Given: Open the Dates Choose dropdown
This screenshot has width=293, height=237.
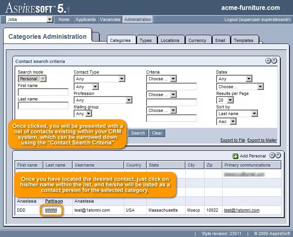Looking at the screenshot, I should (x=240, y=87).
